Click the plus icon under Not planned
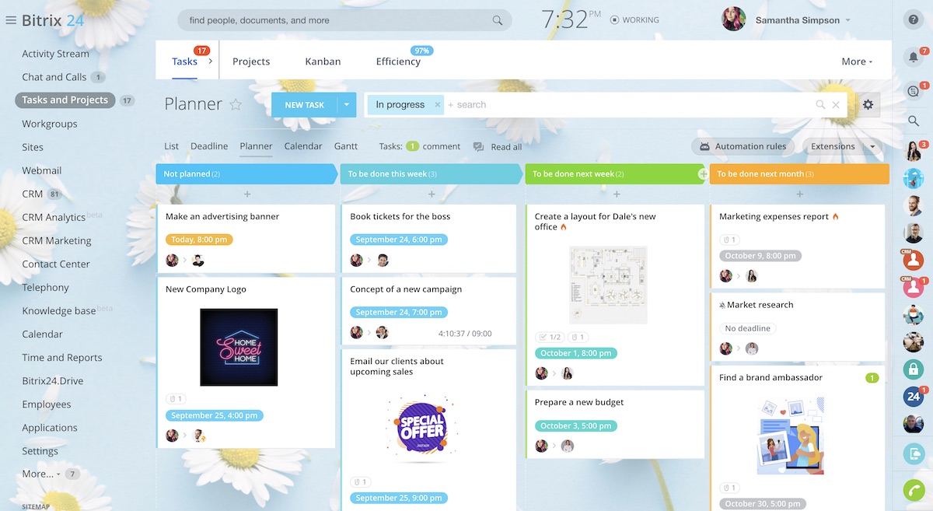Screen dimensions: 933x511 tap(247, 194)
